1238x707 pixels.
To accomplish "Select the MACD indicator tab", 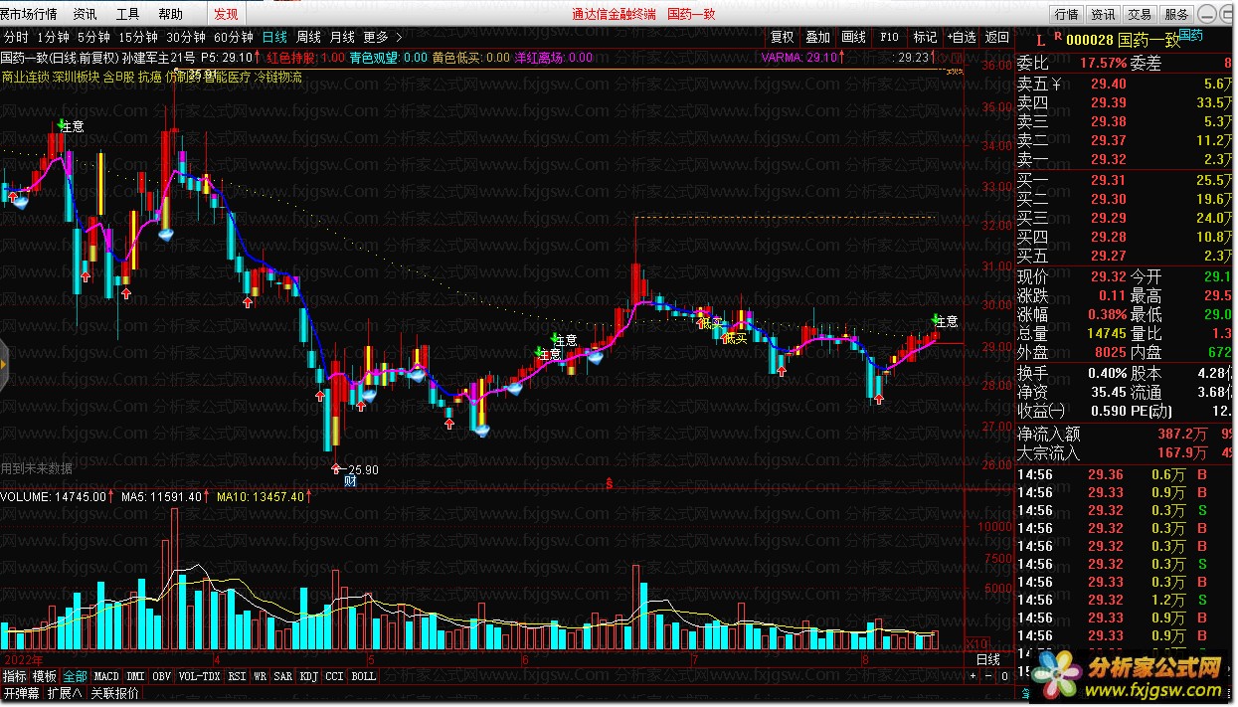I will [x=106, y=675].
